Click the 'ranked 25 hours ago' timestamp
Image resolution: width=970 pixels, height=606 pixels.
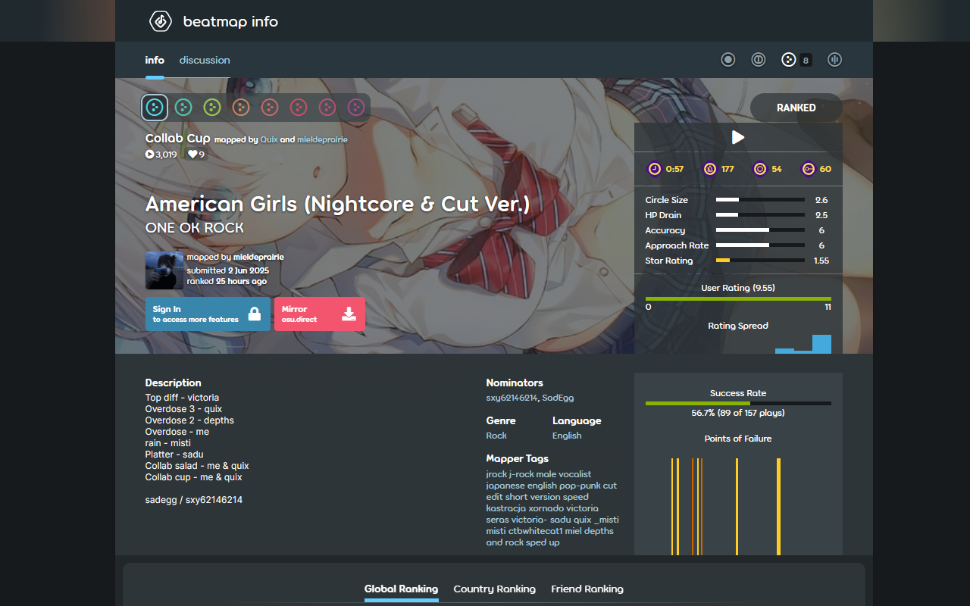(x=227, y=281)
